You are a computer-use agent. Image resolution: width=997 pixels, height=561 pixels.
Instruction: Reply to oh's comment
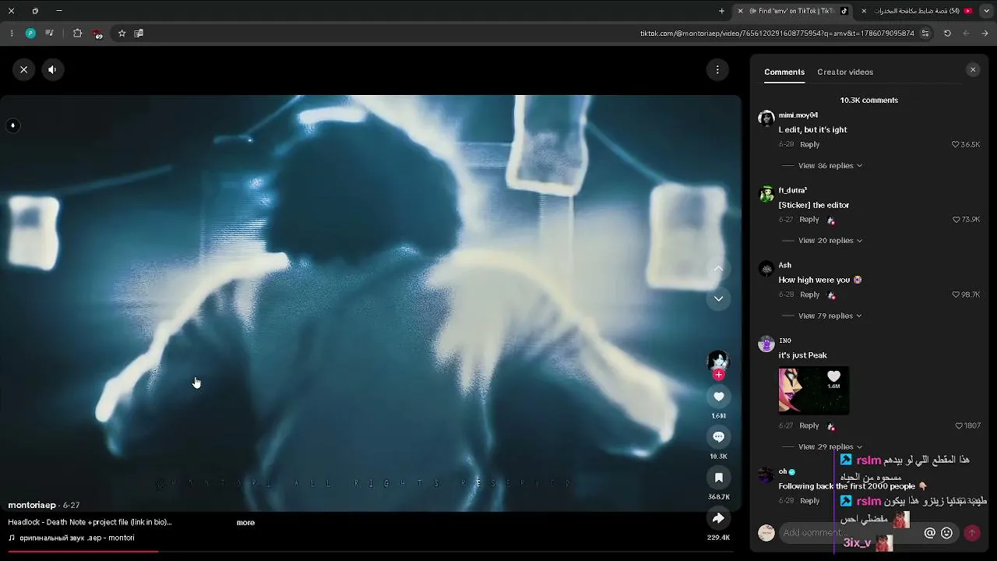click(x=809, y=500)
